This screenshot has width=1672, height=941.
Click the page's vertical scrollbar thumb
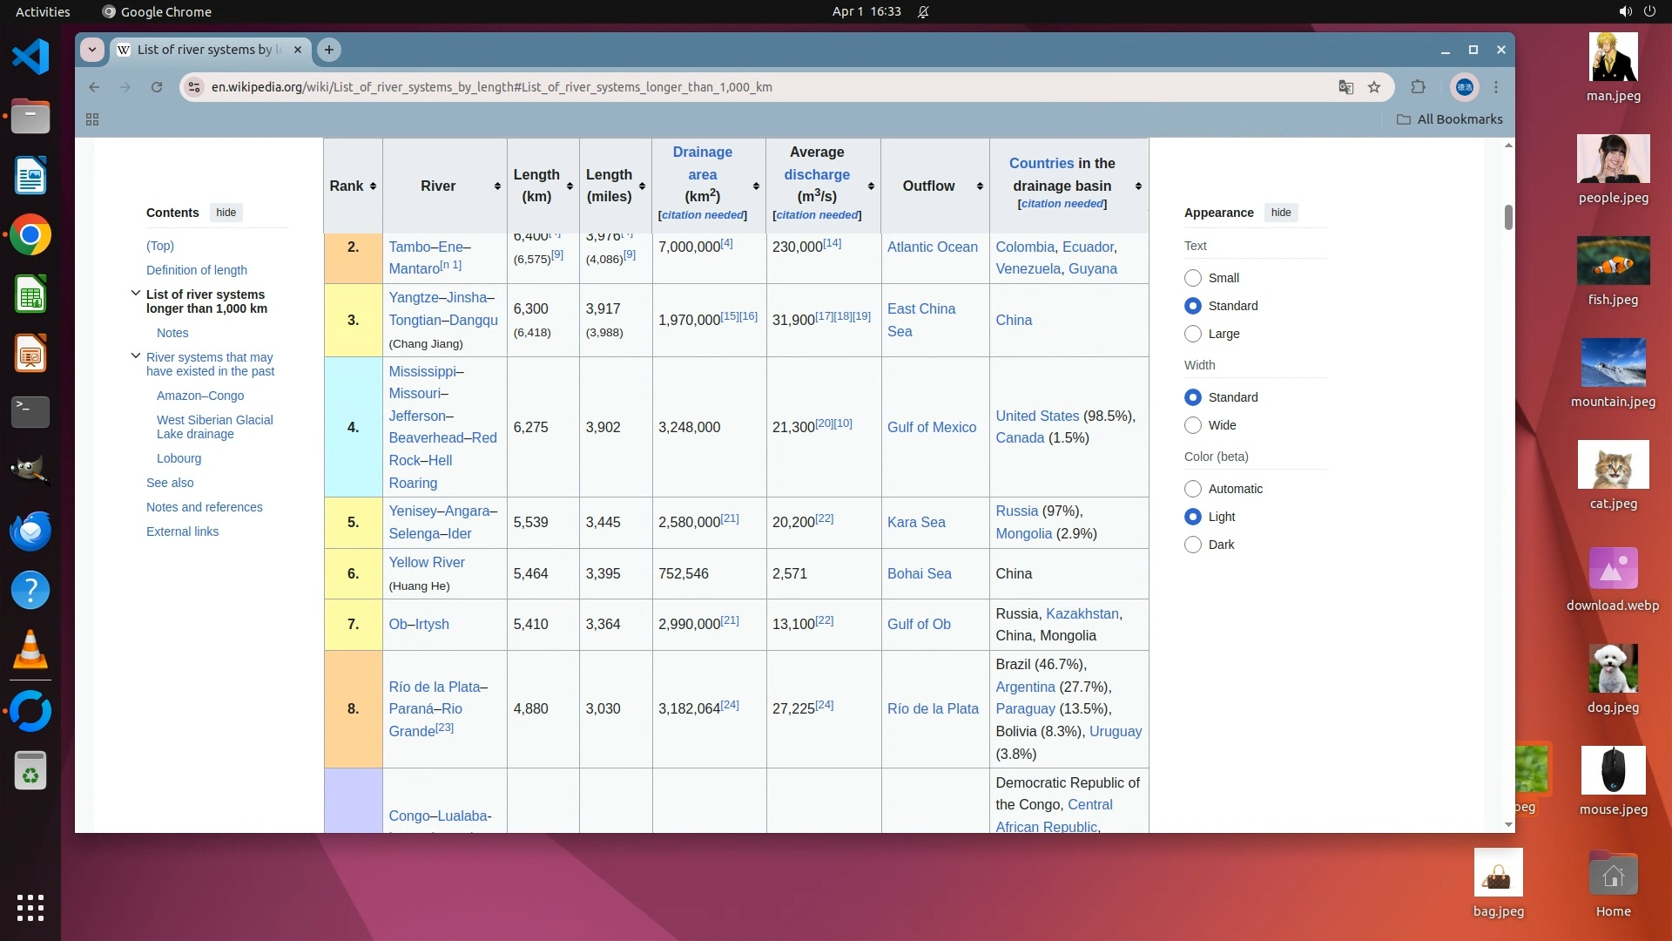(1508, 218)
